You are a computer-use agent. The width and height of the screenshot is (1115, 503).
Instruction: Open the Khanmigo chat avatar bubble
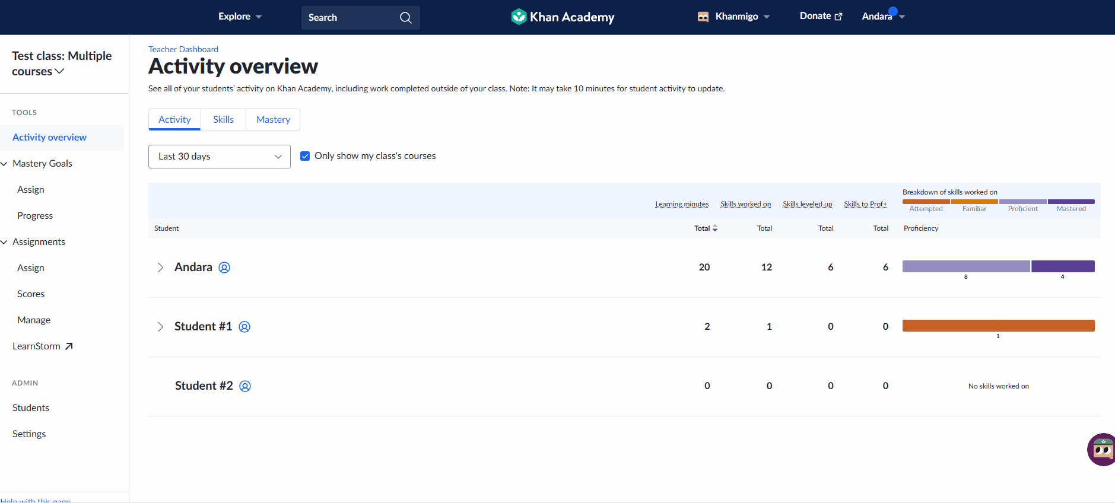click(x=1102, y=450)
